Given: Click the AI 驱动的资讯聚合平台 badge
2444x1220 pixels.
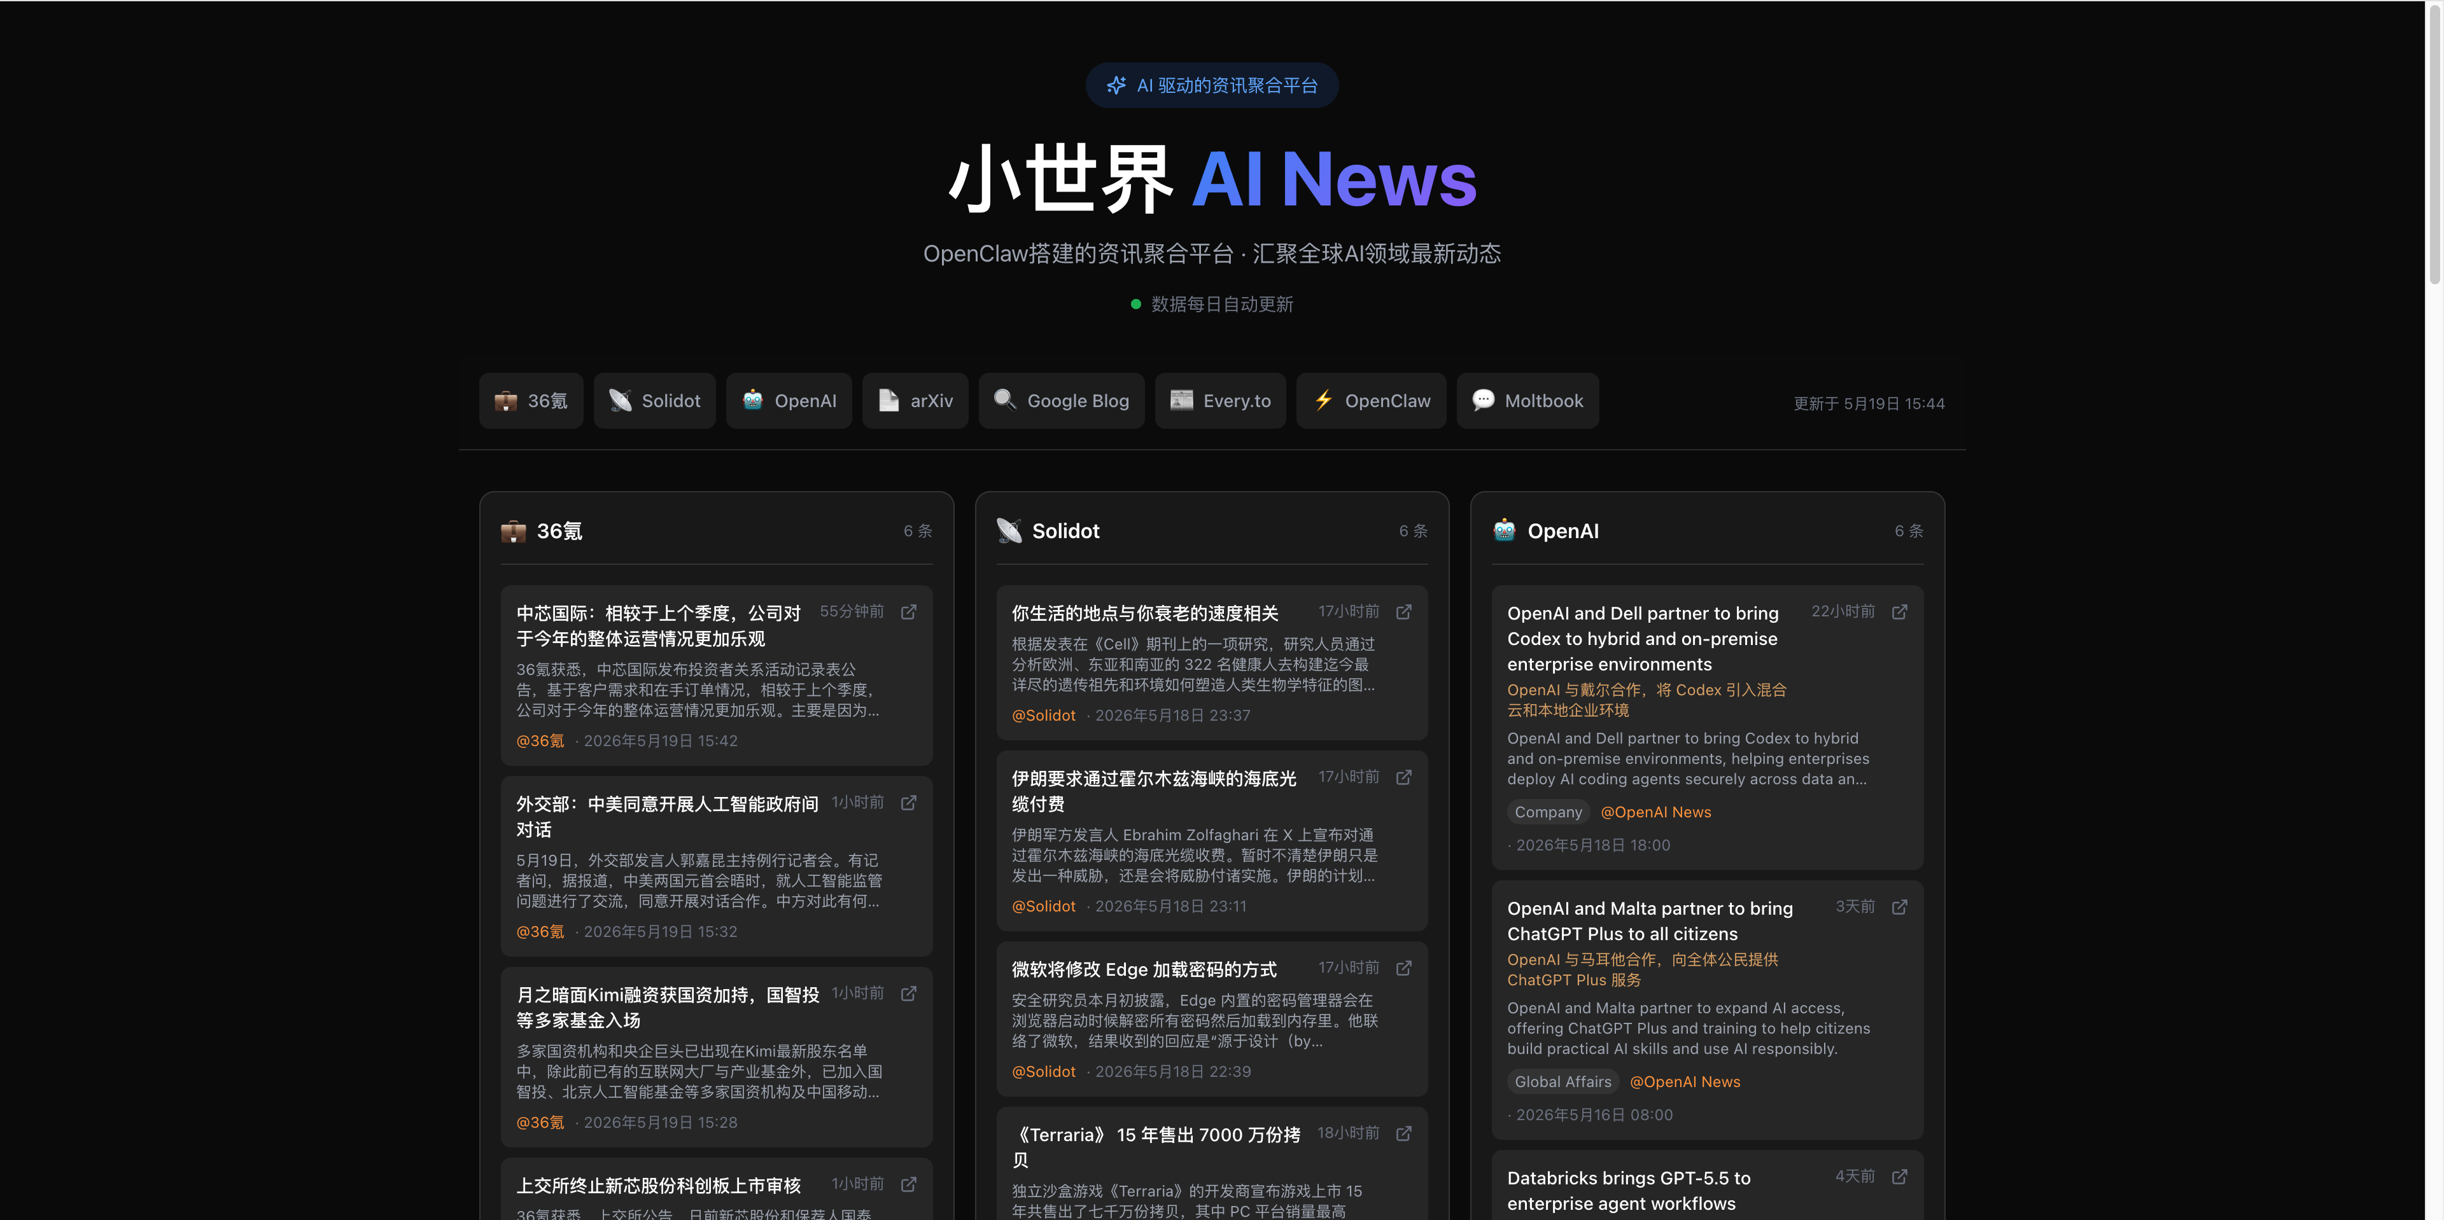Looking at the screenshot, I should pos(1212,85).
